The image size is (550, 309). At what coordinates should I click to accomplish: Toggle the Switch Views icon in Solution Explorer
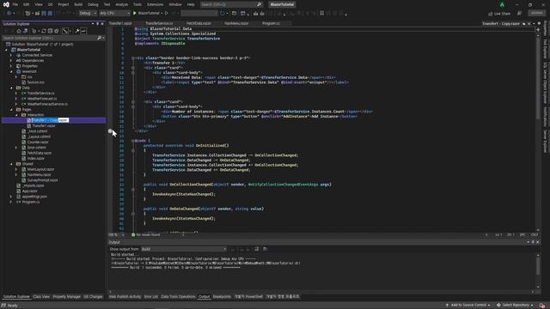coord(25,31)
